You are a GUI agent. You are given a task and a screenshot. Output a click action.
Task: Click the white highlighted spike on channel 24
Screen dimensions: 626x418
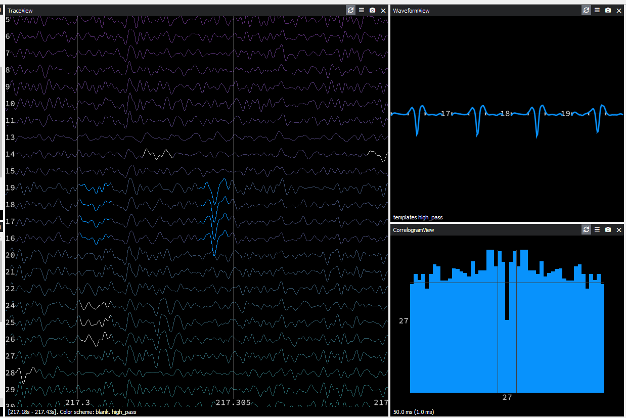tap(95, 305)
